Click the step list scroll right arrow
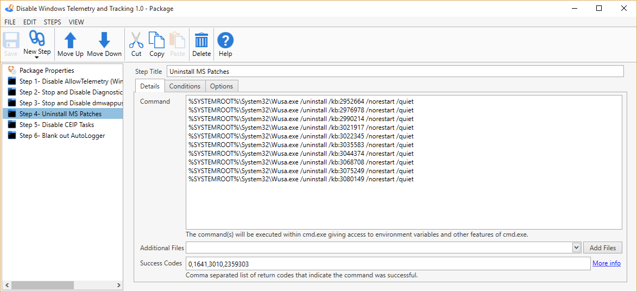 tap(118, 285)
